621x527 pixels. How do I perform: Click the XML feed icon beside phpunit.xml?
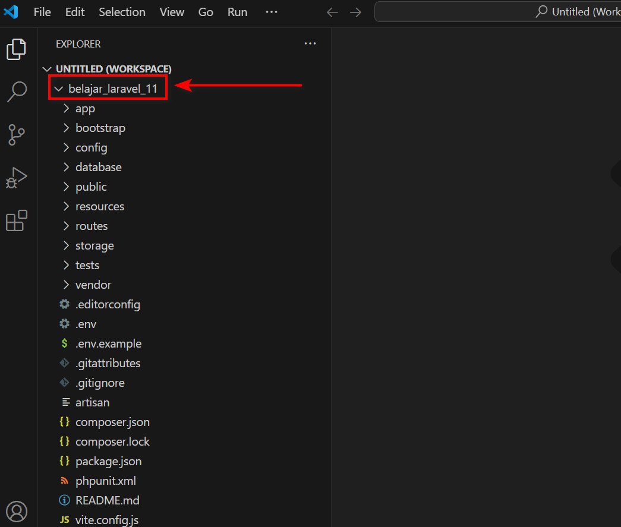(x=64, y=481)
